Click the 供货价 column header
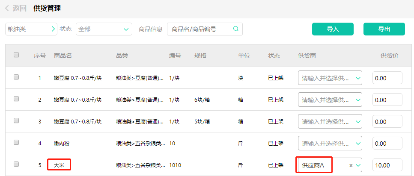 coord(390,56)
